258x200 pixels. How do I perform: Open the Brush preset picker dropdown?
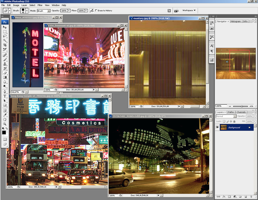(x=27, y=11)
